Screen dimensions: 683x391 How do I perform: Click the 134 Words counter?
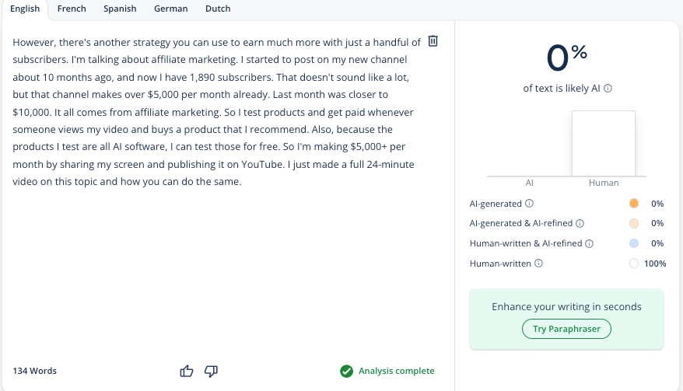click(35, 371)
